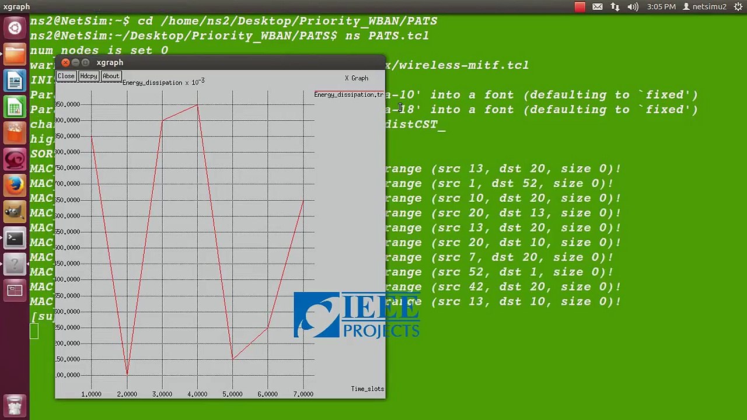Open the About dialog in xgraph

[110, 76]
